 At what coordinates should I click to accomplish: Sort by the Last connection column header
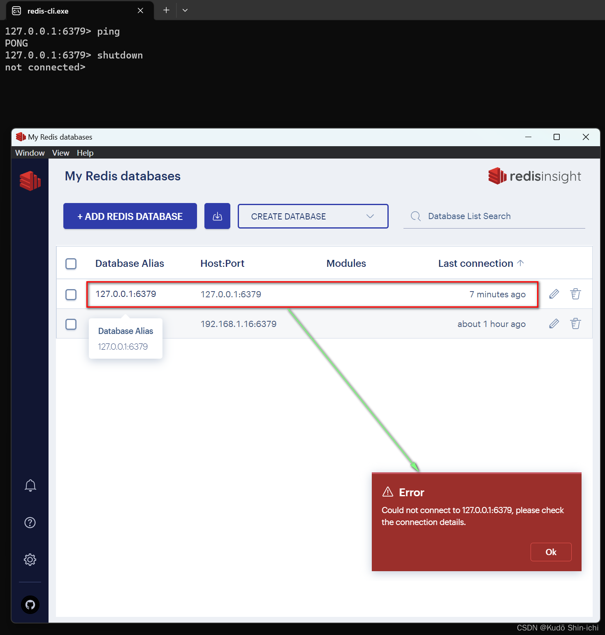(x=476, y=264)
